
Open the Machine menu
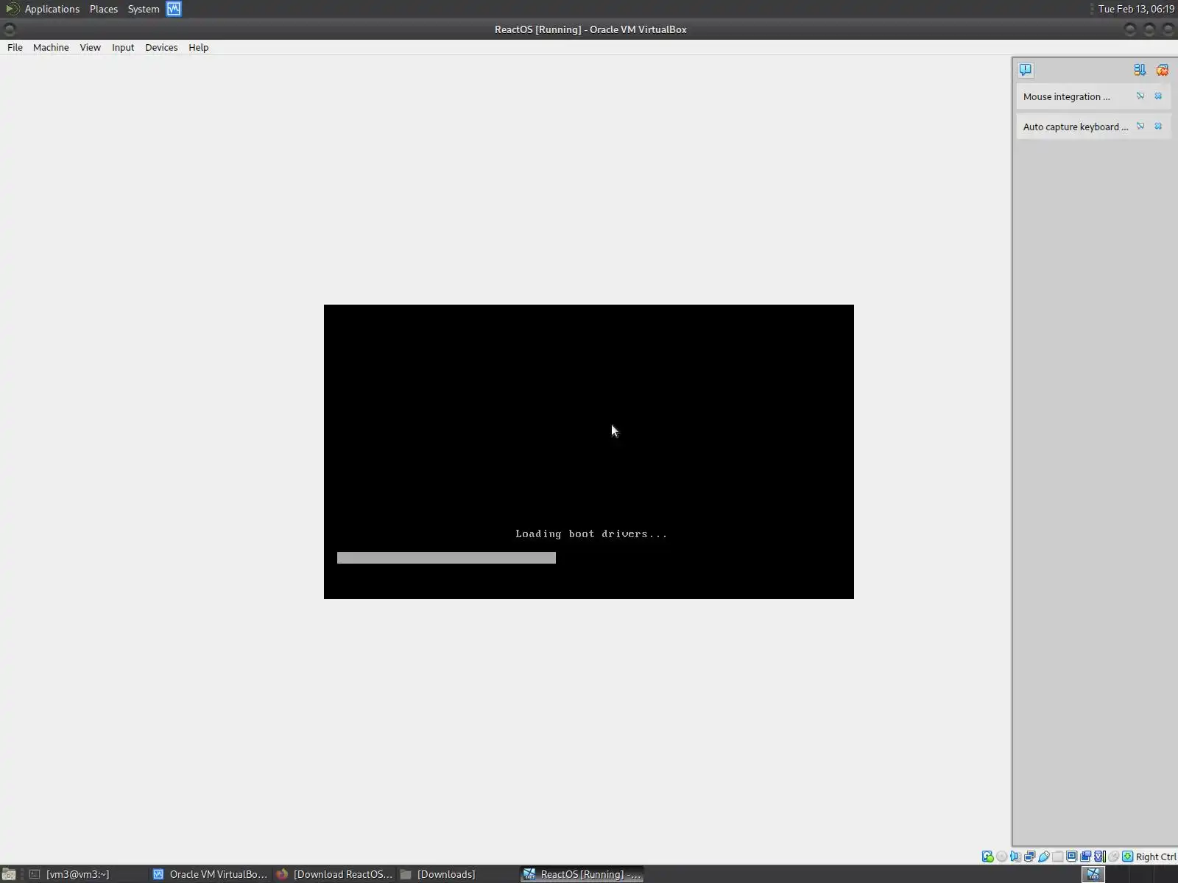[51, 47]
